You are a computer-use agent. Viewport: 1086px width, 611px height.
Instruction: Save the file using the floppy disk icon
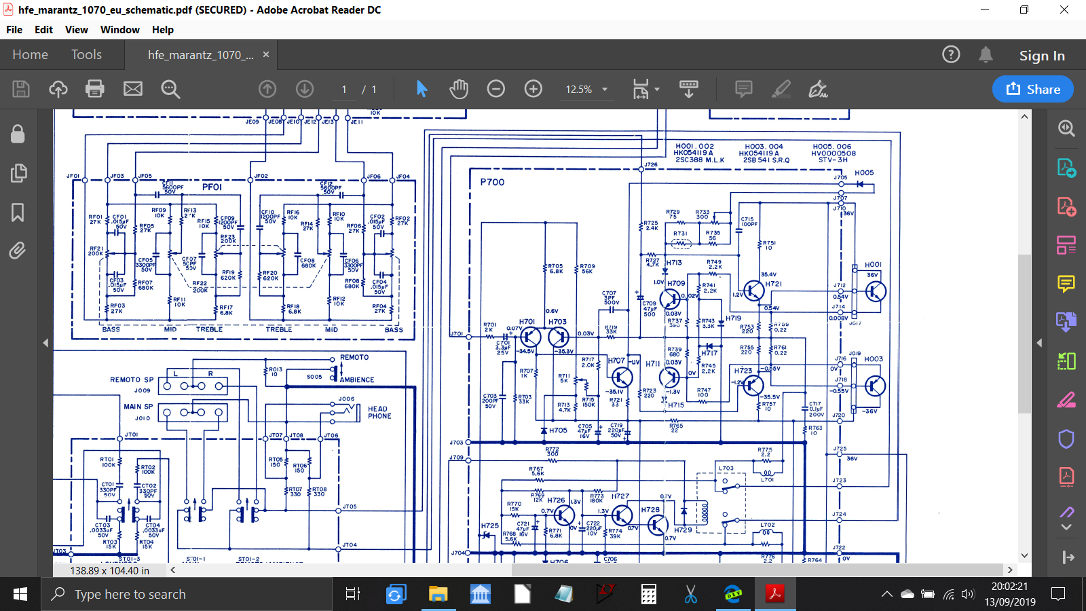point(21,89)
